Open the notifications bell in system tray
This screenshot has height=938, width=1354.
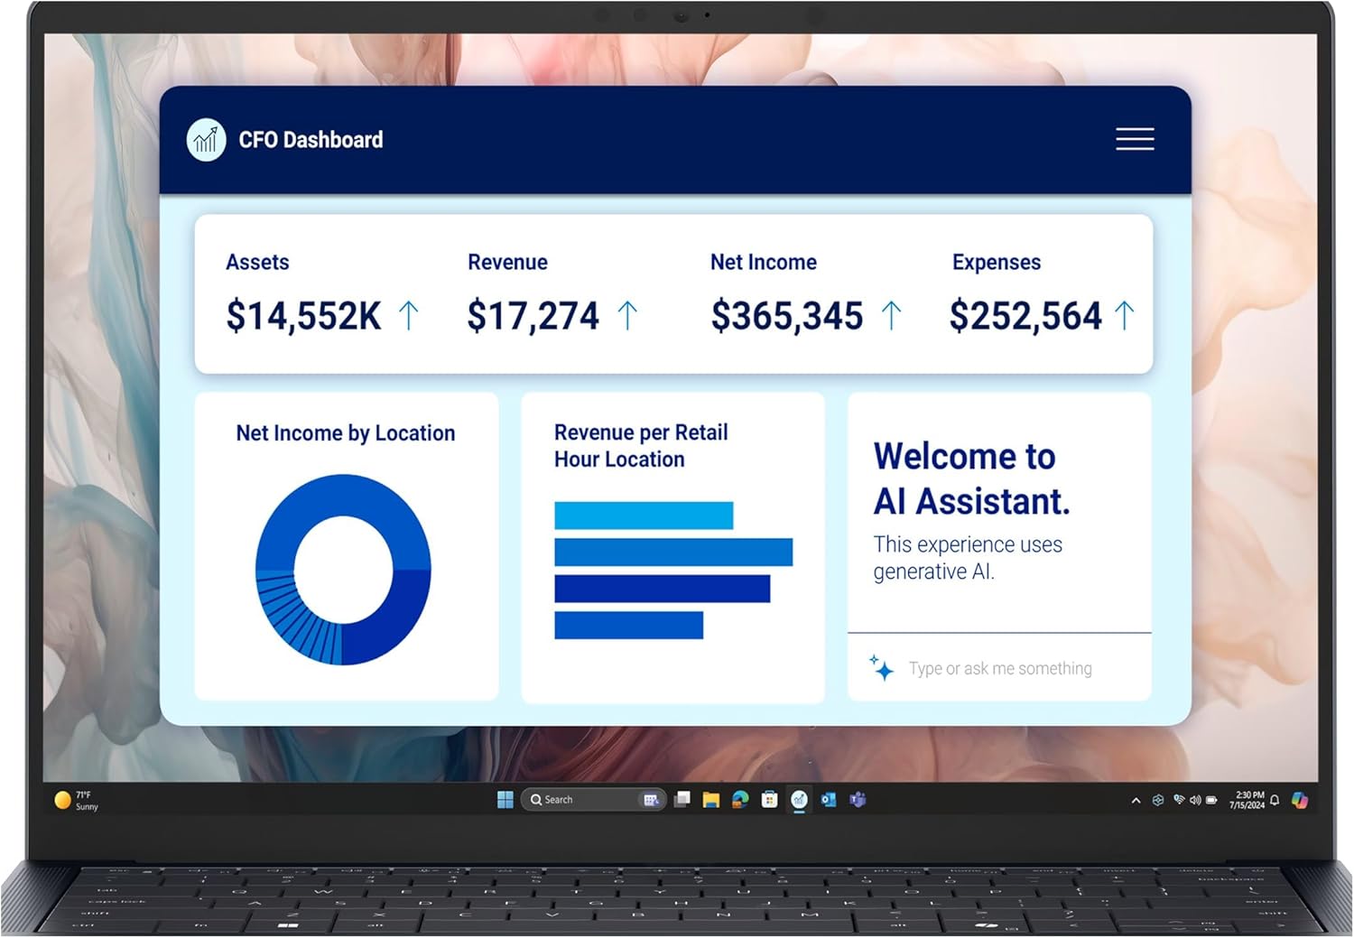tap(1275, 800)
